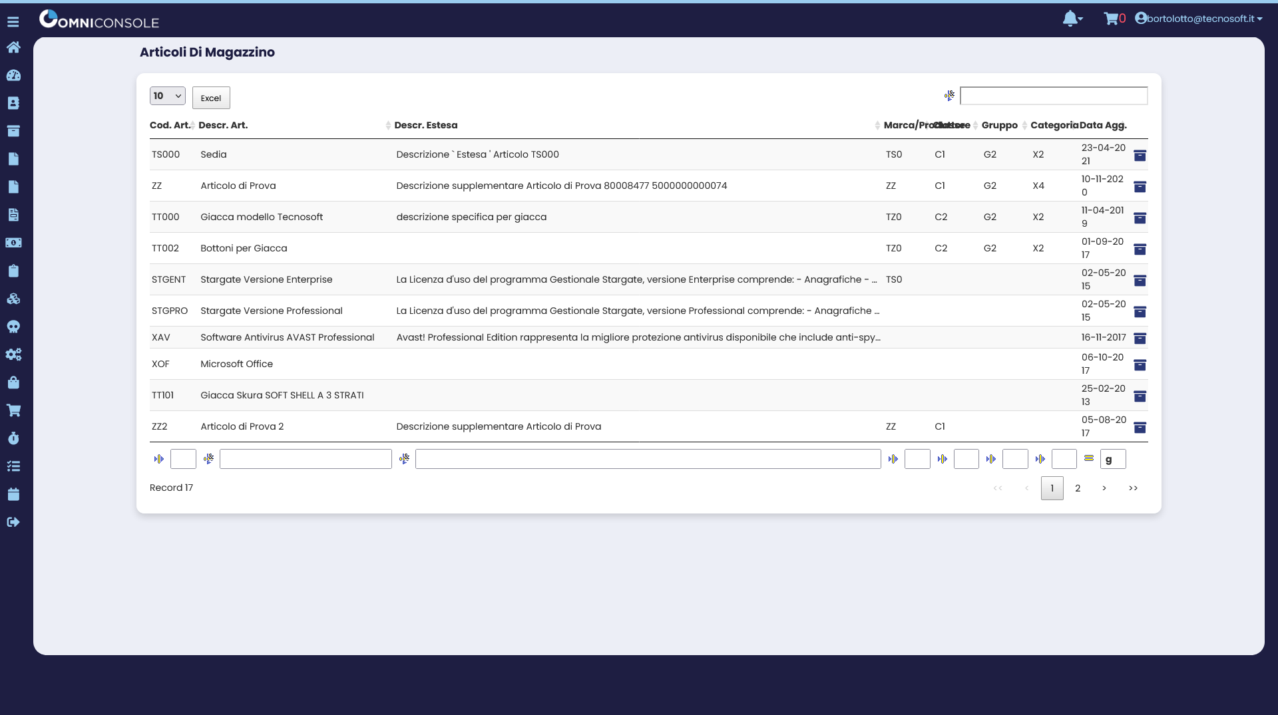
Task: Toggle the hamburger menu sidebar
Action: click(x=13, y=22)
